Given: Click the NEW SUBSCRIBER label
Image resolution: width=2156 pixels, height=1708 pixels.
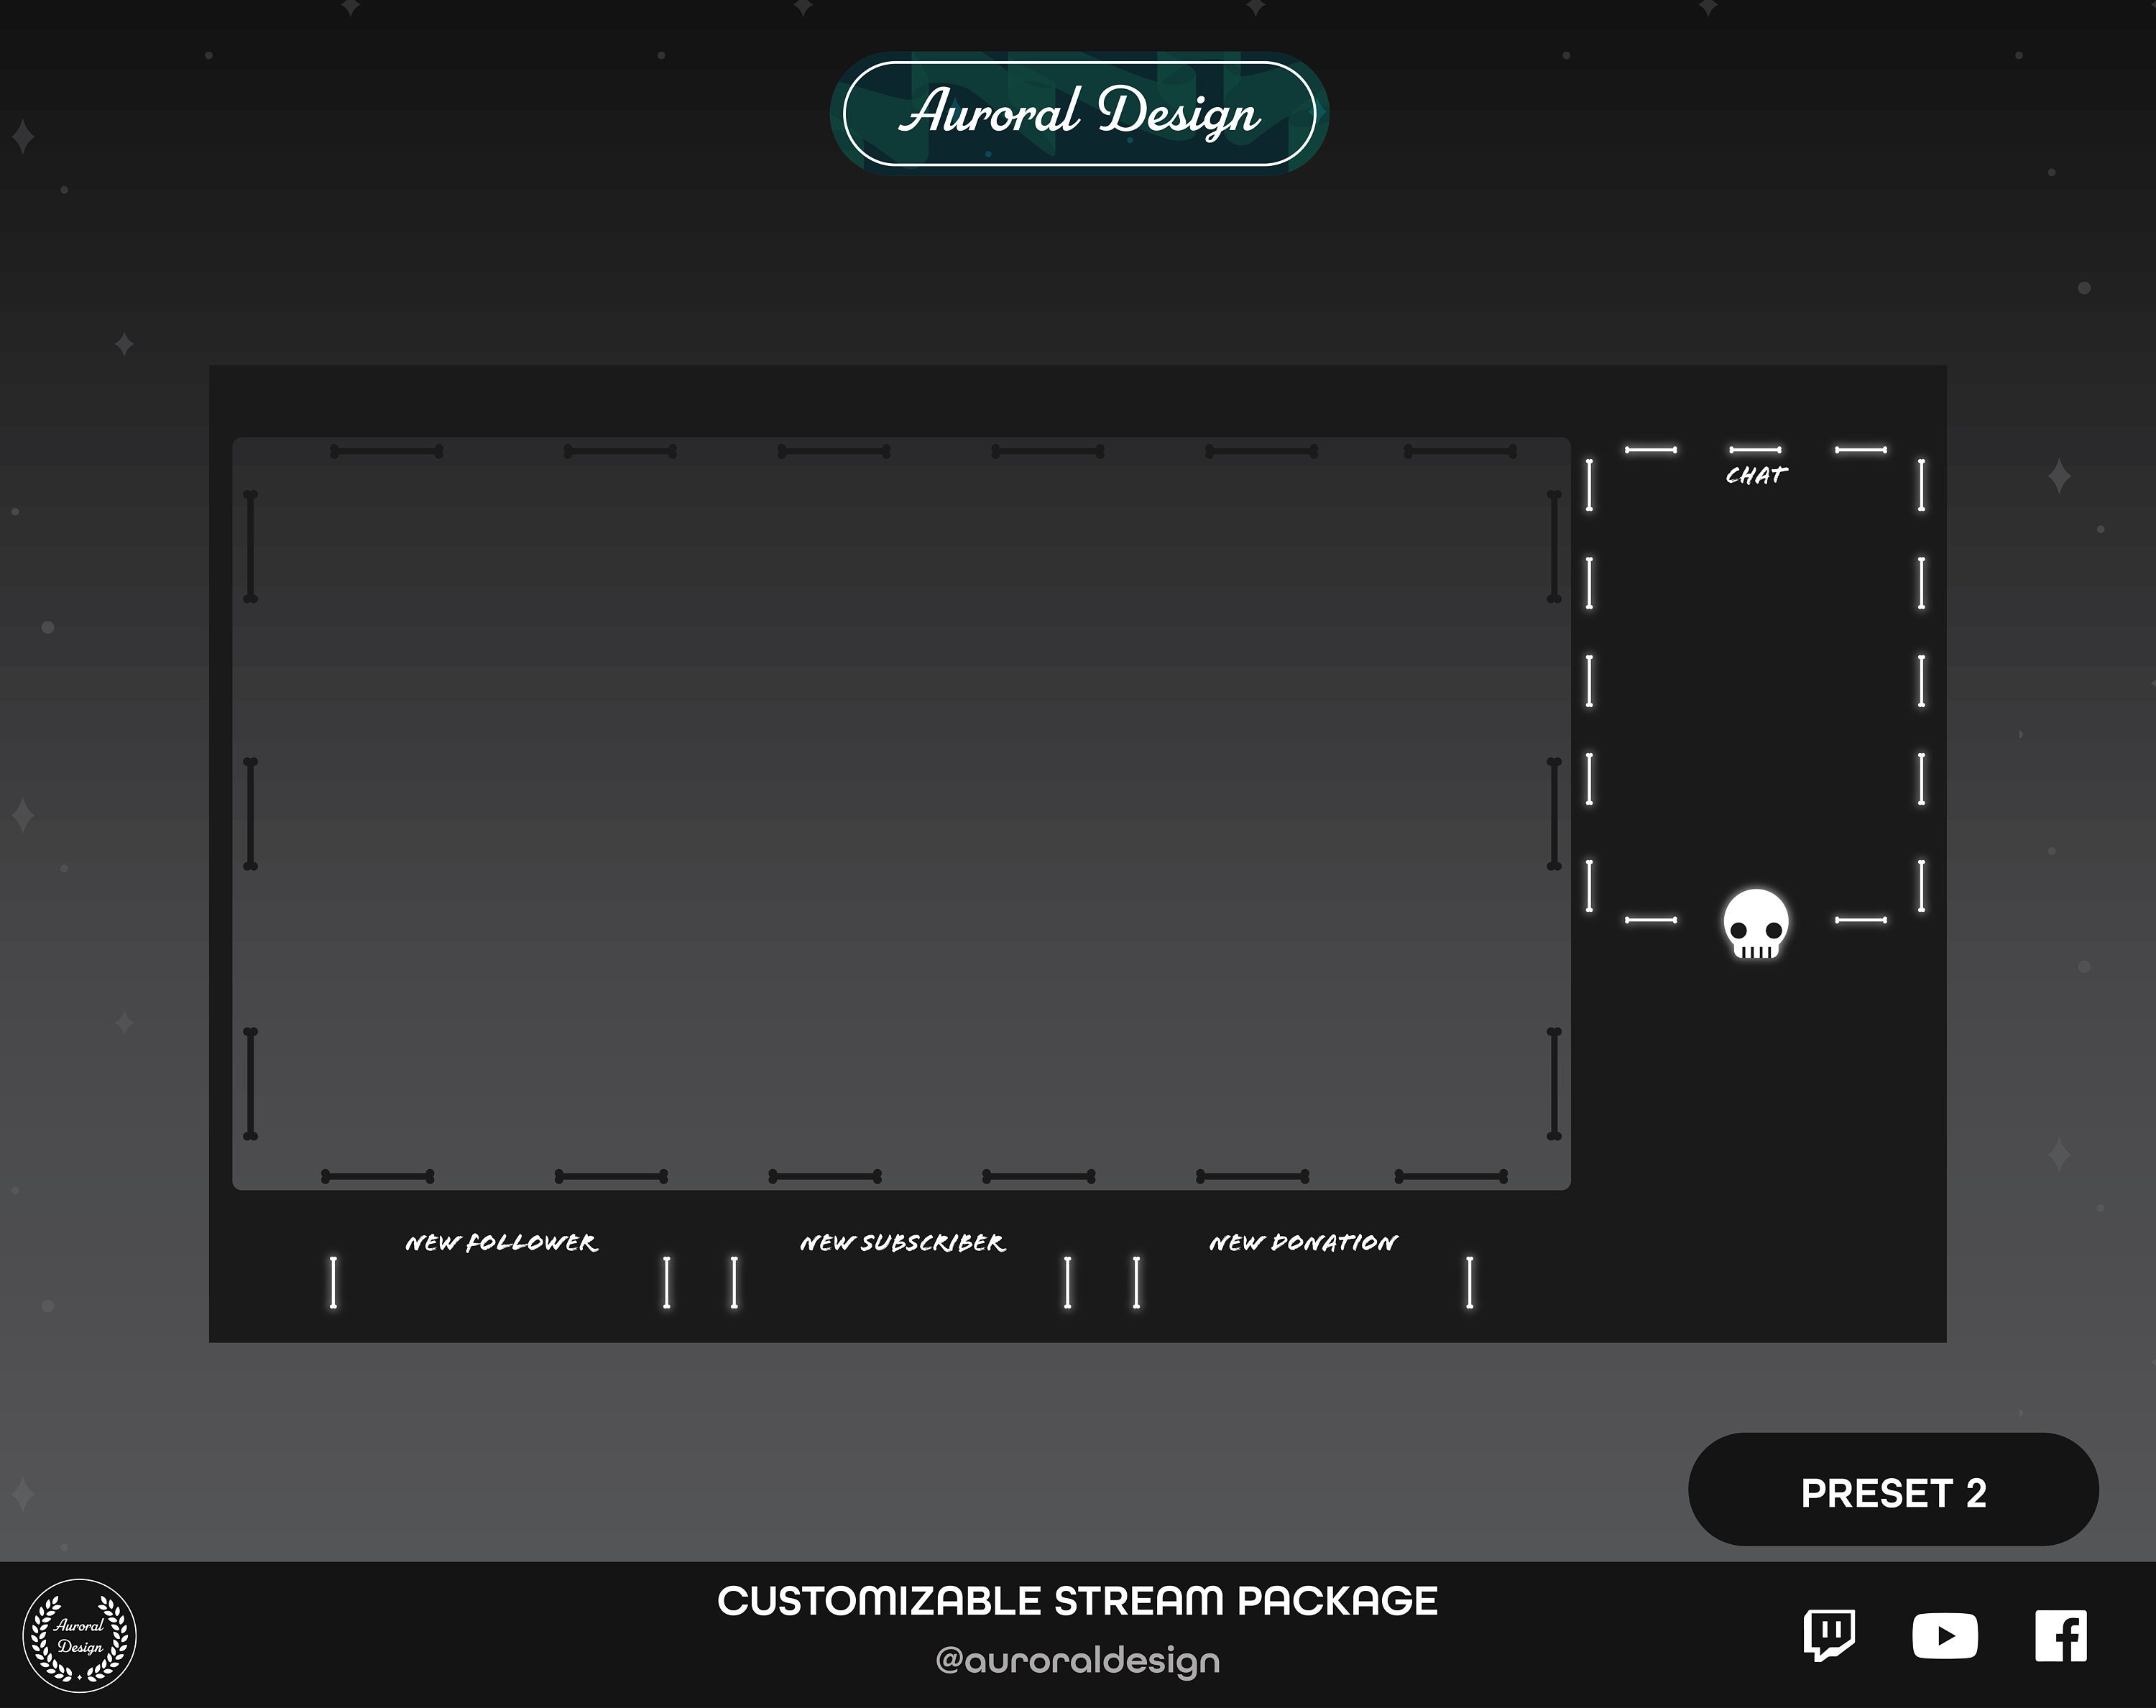Looking at the screenshot, I should (901, 1243).
